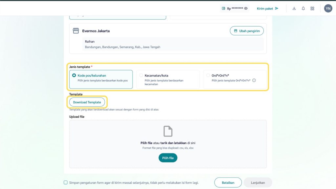This screenshot has width=336, height=189.
Task: Select Ord*rOnl*n* template option
Action: (x=208, y=75)
